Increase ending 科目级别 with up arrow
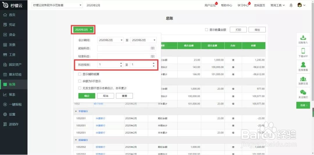This screenshot has width=314, height=155. 154,63
